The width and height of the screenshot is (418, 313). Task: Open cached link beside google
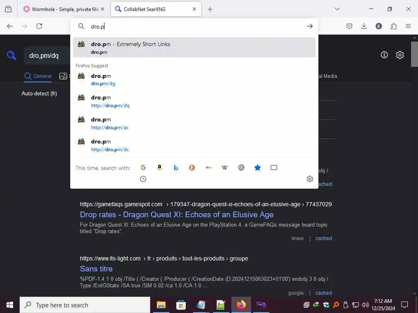pyautogui.click(x=324, y=293)
